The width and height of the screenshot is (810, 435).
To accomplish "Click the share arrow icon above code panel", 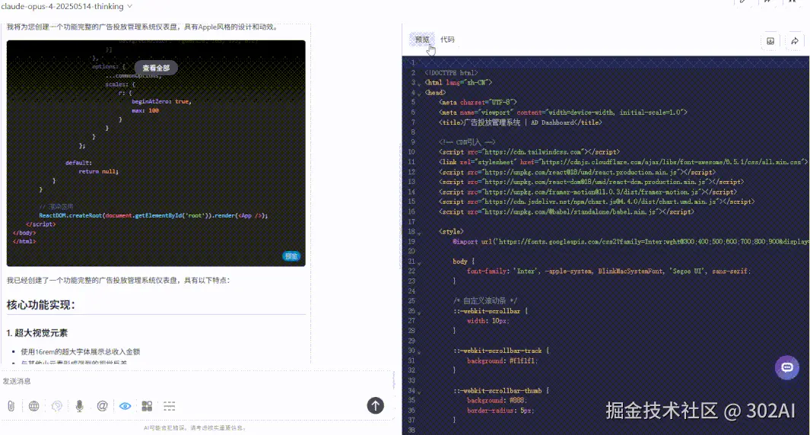I will [x=795, y=41].
